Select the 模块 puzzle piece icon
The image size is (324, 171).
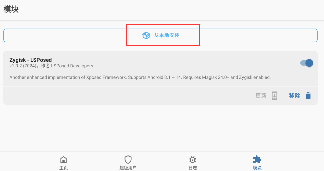pos(257,160)
